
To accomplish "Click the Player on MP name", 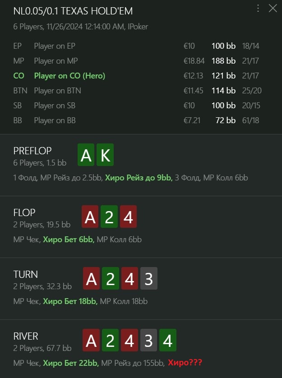I will click(55, 61).
